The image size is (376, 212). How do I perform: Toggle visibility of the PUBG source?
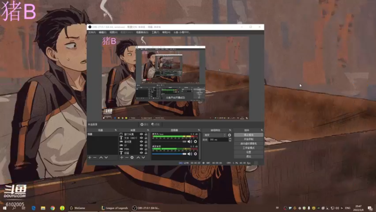pos(141,149)
